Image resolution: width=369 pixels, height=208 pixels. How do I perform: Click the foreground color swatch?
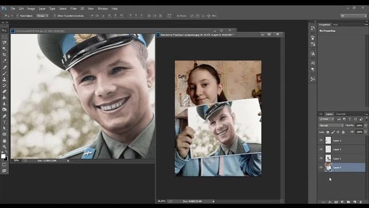coord(3,156)
